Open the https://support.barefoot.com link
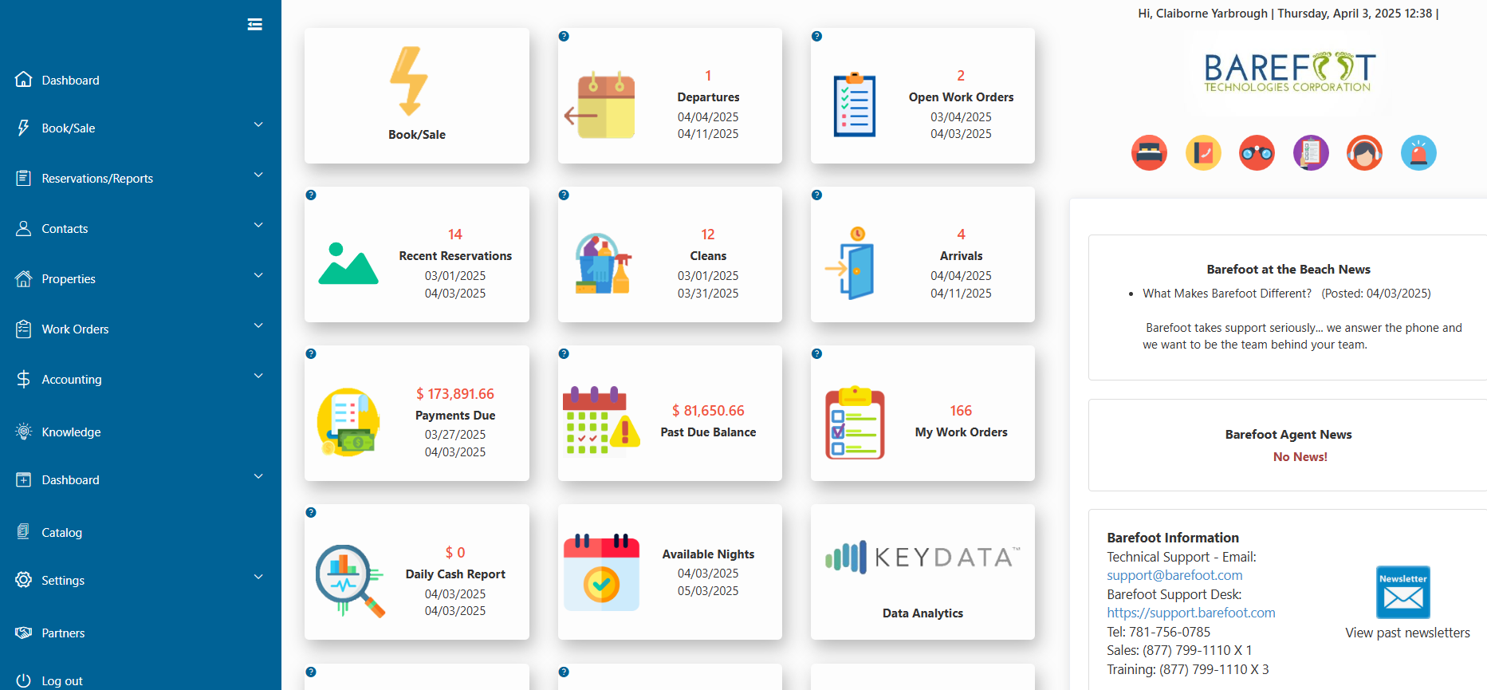Viewport: 1487px width, 690px height. 1191,613
